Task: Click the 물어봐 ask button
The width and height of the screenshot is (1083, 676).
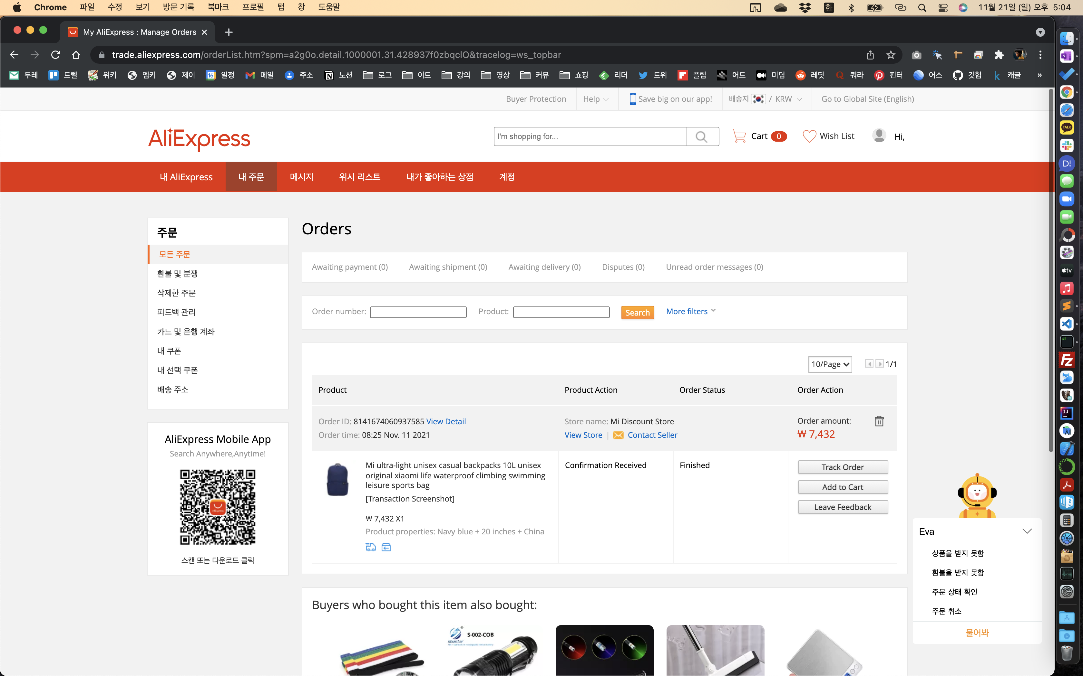Action: coord(977,632)
